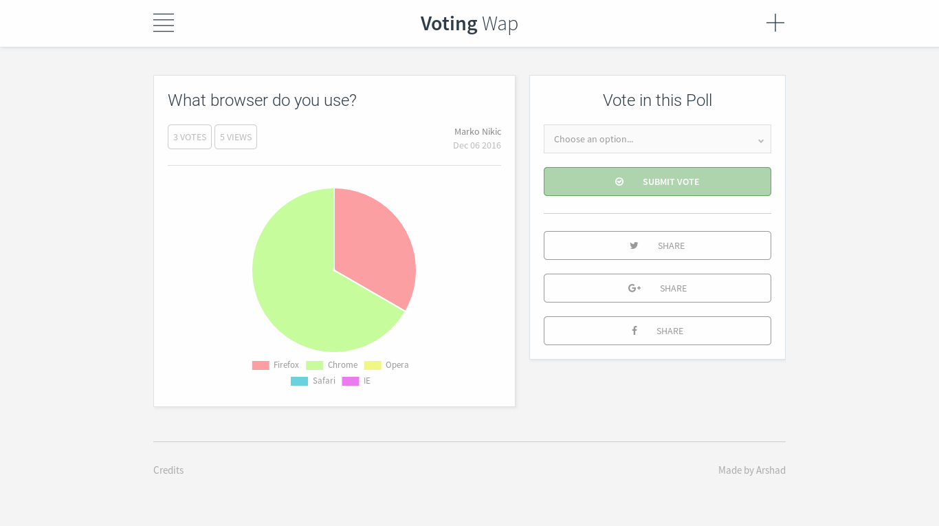Click the 5 VIEWS badge

tap(236, 137)
